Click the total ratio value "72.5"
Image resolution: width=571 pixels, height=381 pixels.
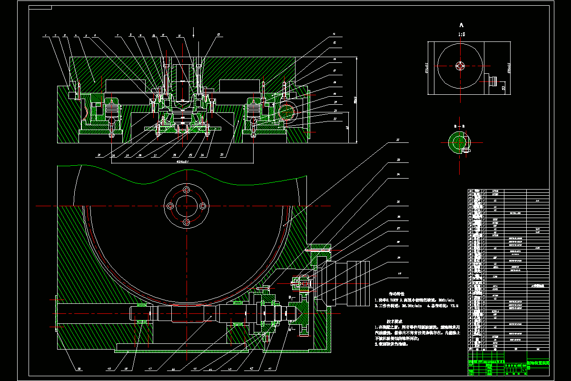click(x=453, y=306)
